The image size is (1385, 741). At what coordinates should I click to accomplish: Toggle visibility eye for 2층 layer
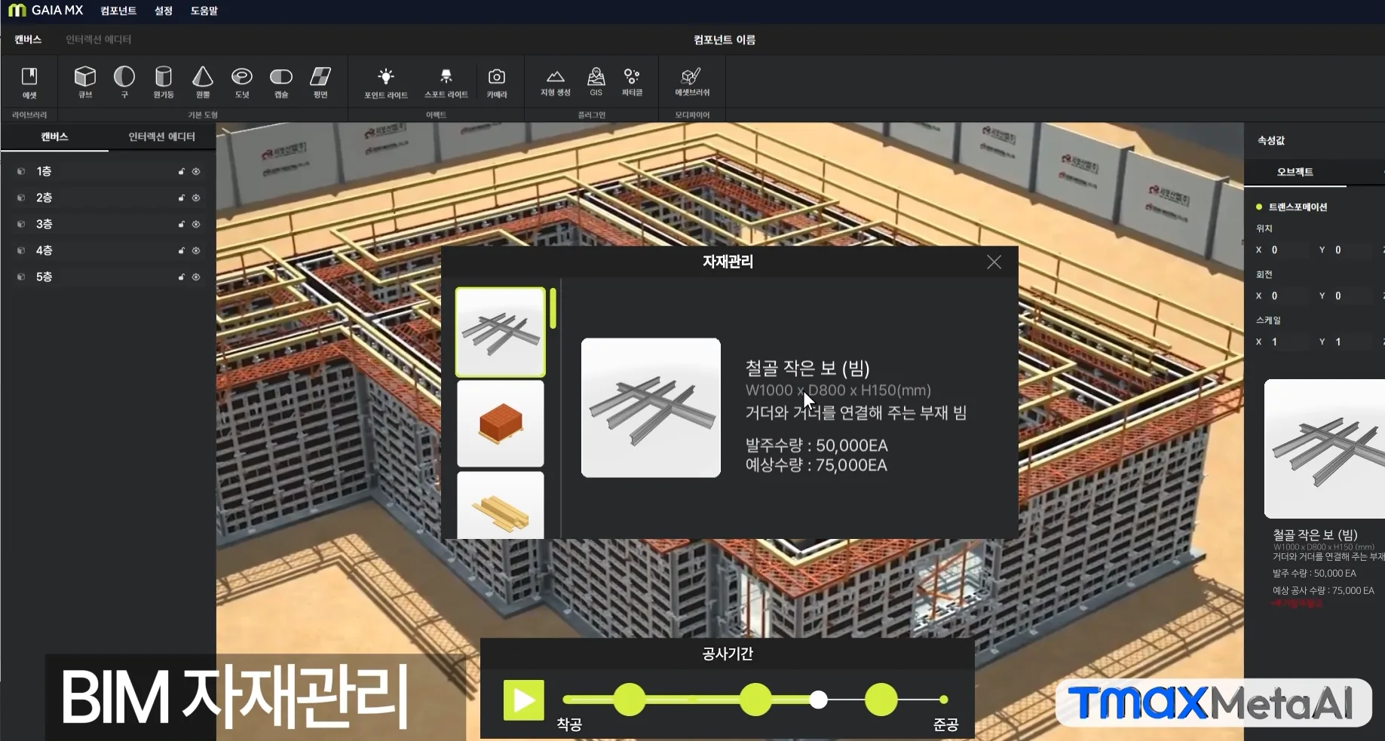click(196, 198)
